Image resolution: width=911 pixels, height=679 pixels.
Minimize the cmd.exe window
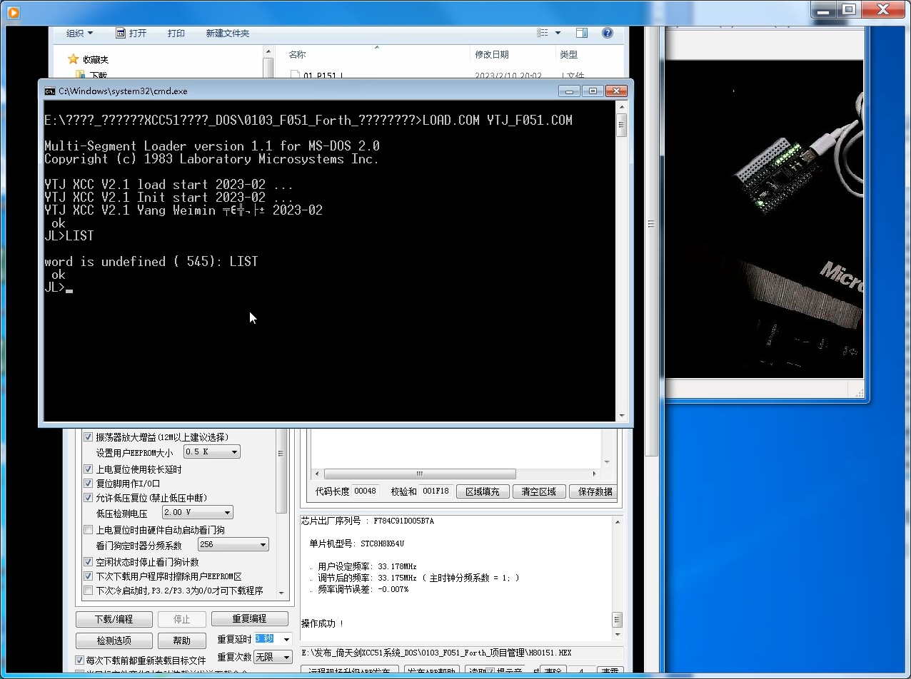click(x=569, y=91)
